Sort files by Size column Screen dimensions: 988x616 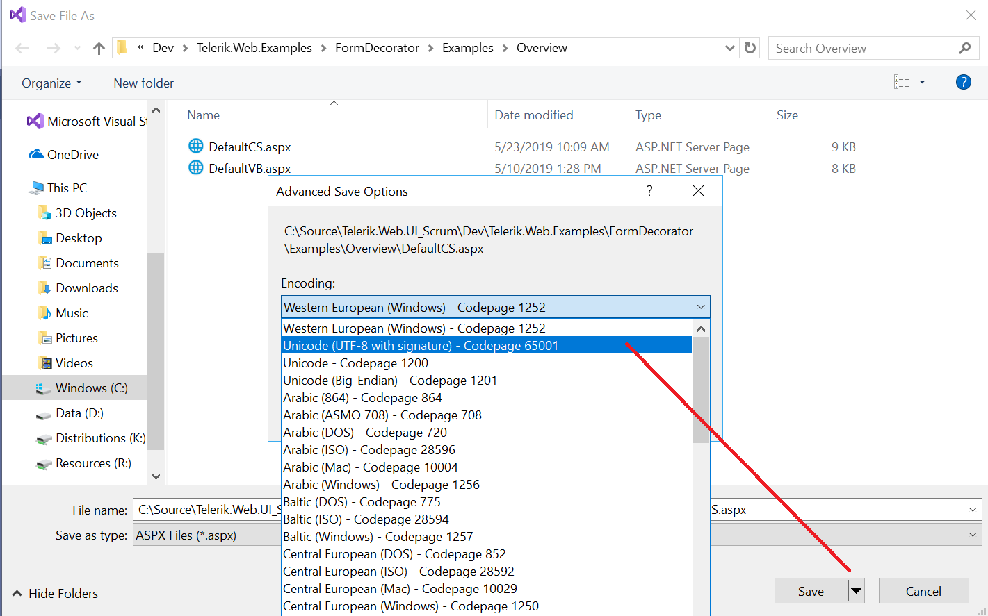(x=787, y=115)
